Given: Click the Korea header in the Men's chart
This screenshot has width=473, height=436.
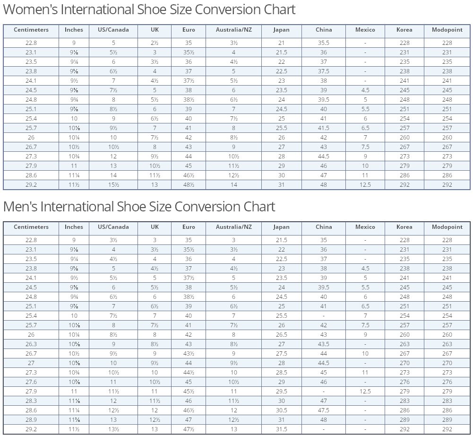Looking at the screenshot, I should tap(404, 227).
